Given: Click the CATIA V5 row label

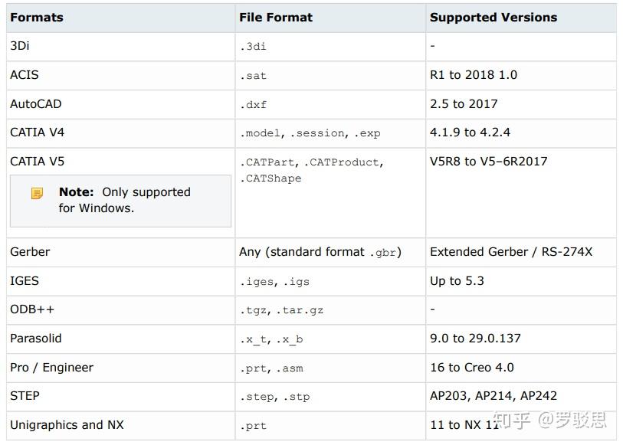Looking at the screenshot, I should click(38, 162).
